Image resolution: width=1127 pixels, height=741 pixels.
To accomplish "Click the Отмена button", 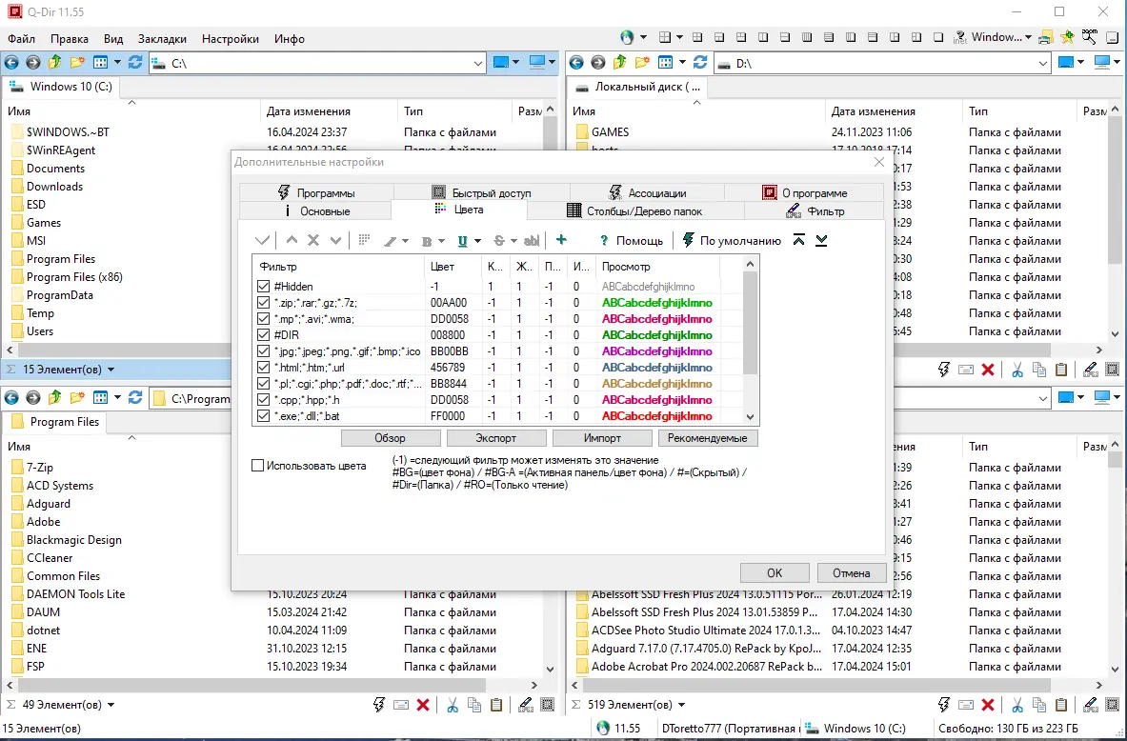I will [x=851, y=572].
